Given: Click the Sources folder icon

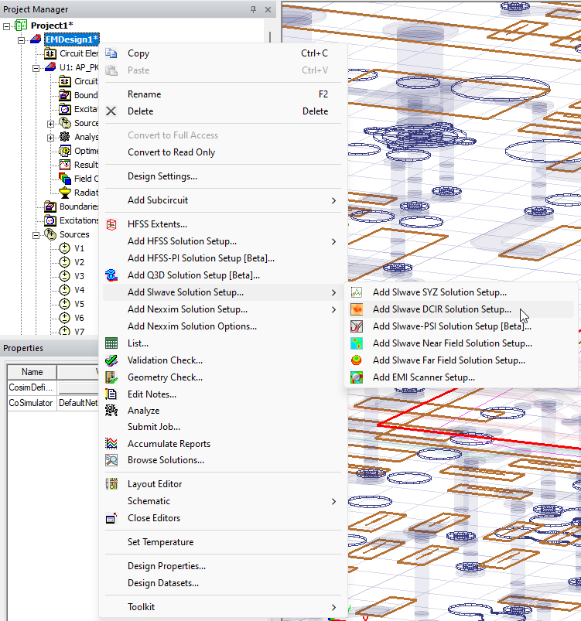Looking at the screenshot, I should (50, 234).
